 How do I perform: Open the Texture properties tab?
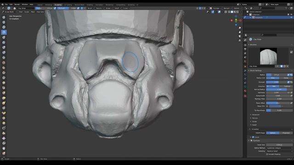(245, 96)
